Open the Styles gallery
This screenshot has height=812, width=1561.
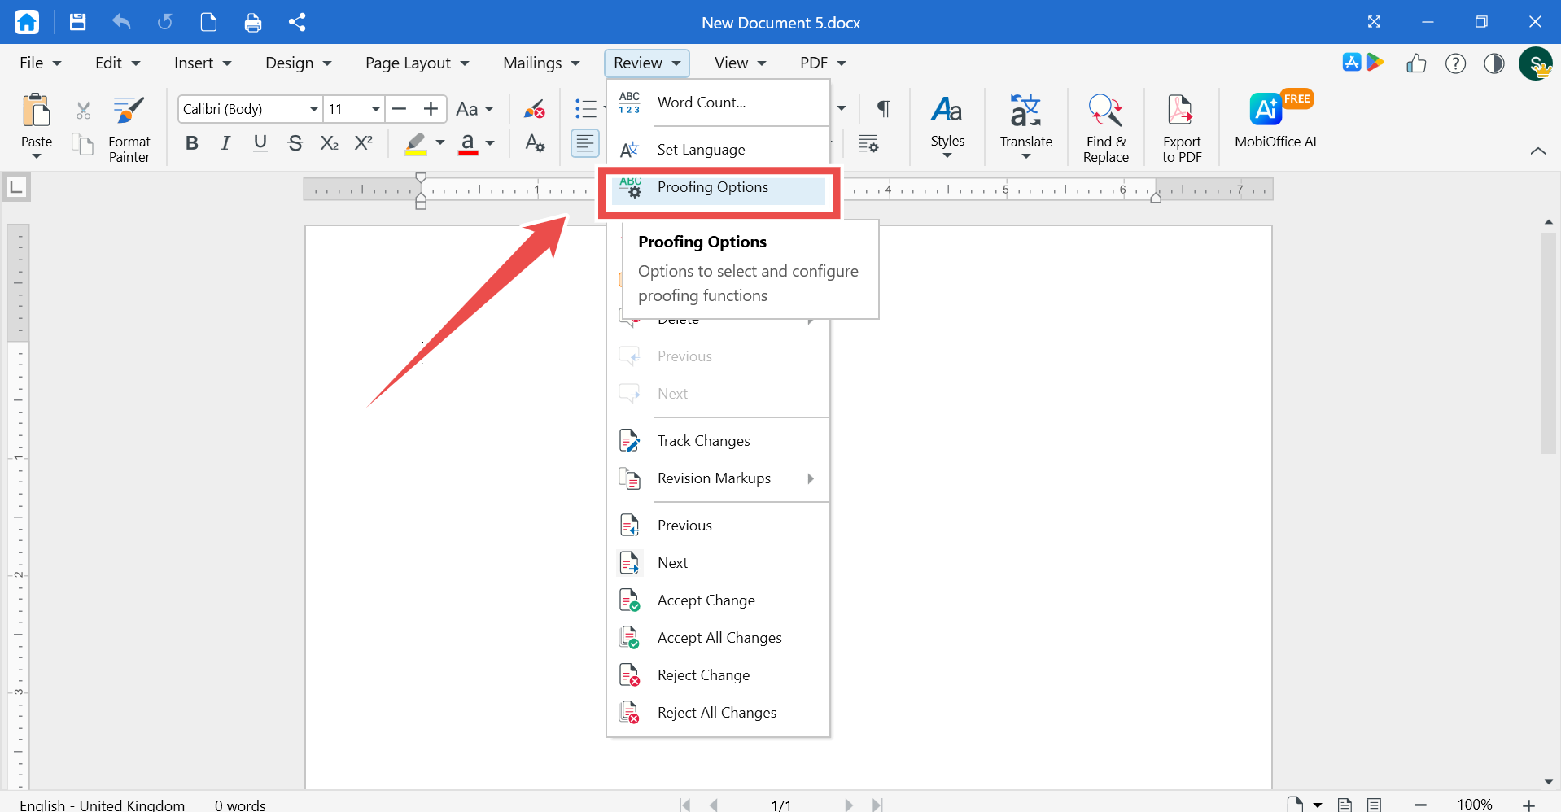click(x=947, y=127)
